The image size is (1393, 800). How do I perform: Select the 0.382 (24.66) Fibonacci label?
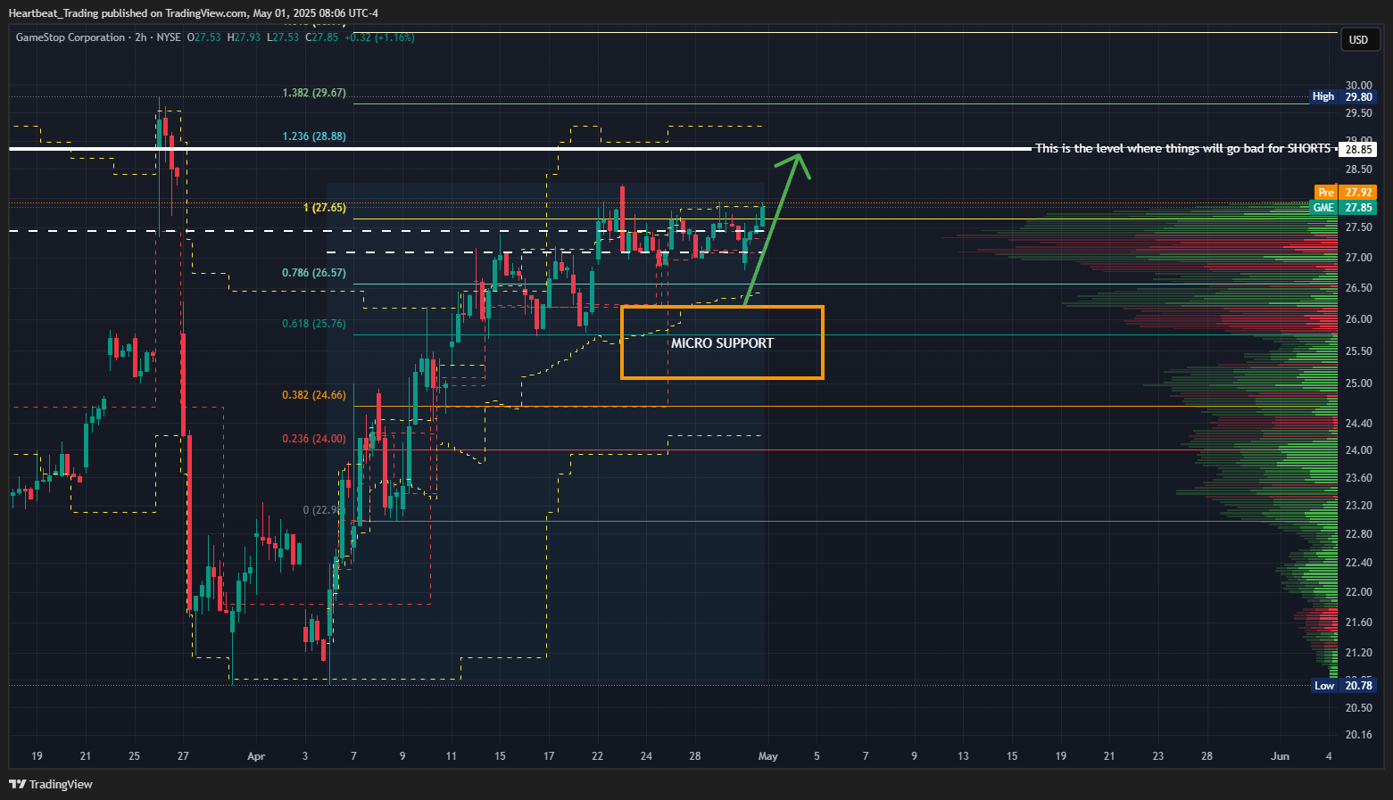[314, 395]
